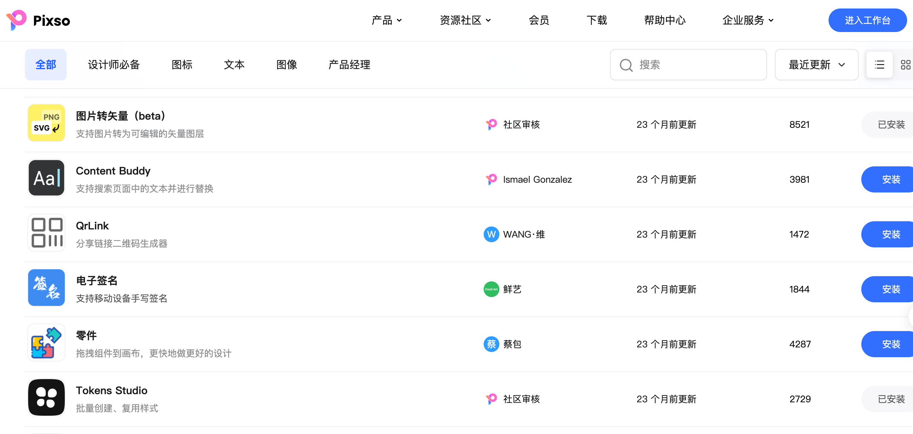Open the QrLink QR code plugin icon
Viewport: 913px width, 434px height.
[46, 233]
